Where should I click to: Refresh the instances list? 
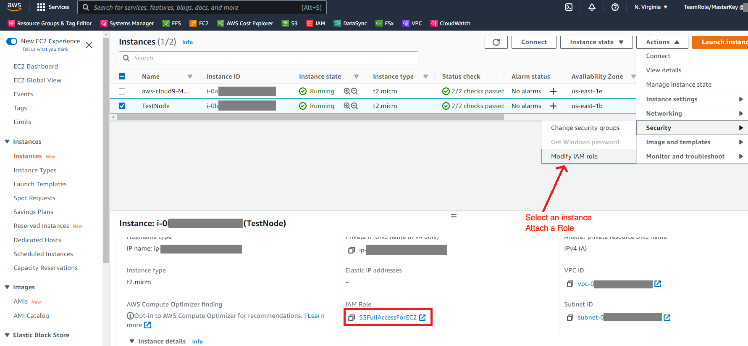pyautogui.click(x=496, y=42)
